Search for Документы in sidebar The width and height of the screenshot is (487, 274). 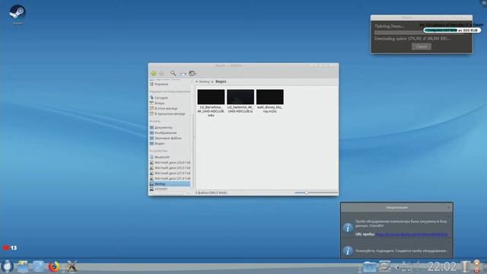coord(170,128)
